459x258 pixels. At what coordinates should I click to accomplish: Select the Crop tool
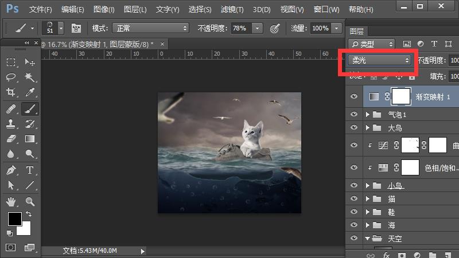pos(11,92)
